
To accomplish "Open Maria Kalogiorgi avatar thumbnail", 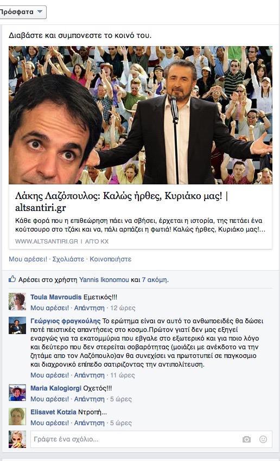I will [17, 393].
